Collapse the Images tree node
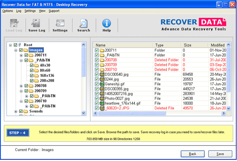Viewport: 237px width, 161px height. tap(16, 50)
